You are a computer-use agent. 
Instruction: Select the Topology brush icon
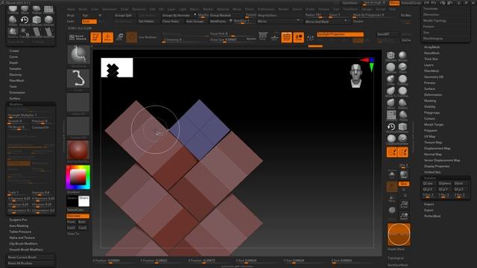click(25, 33)
